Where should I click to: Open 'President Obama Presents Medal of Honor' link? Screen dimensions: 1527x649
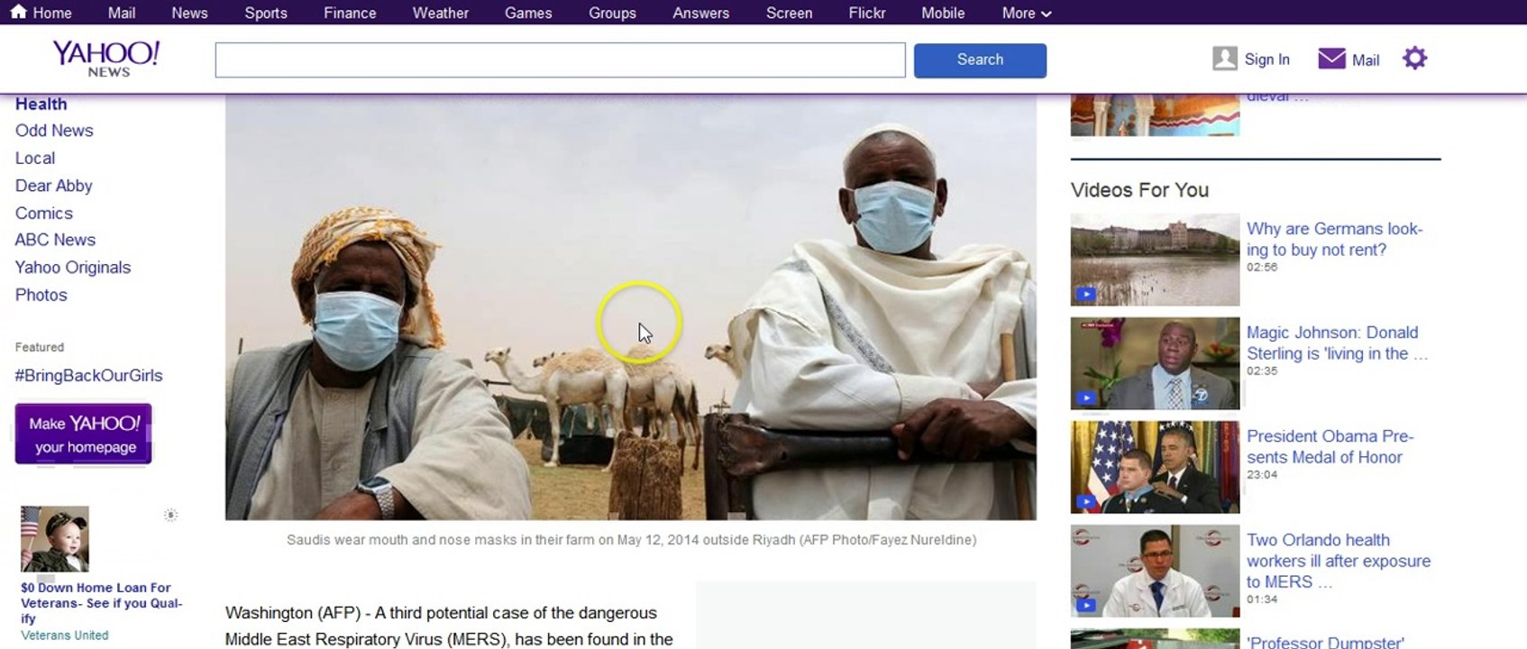[1330, 446]
